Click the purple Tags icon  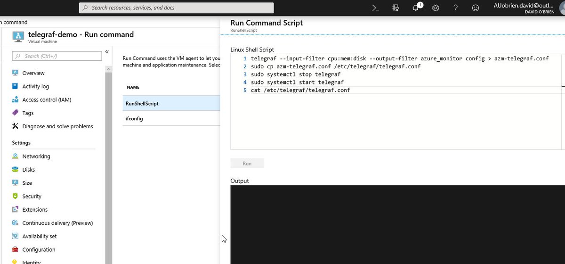[16, 113]
